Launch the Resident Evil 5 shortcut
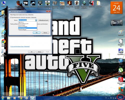Screen dimensions: 125x100 click(x=69, y=4)
